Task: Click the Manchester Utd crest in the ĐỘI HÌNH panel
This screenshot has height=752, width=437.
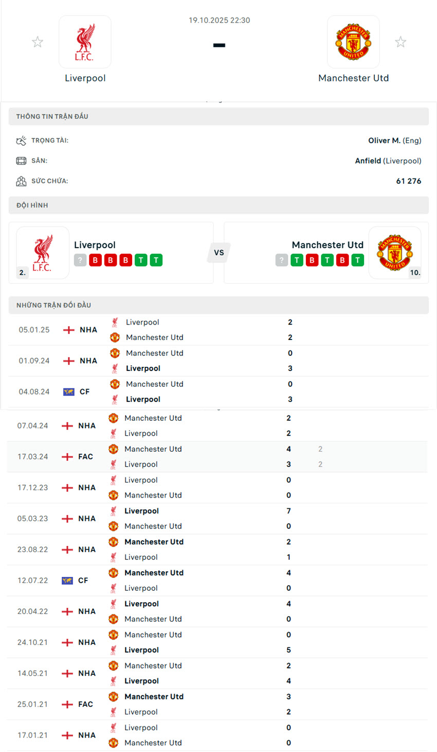Action: [x=395, y=252]
